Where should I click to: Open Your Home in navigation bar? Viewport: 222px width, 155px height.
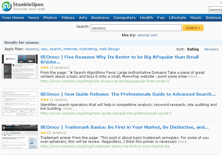(13, 17)
